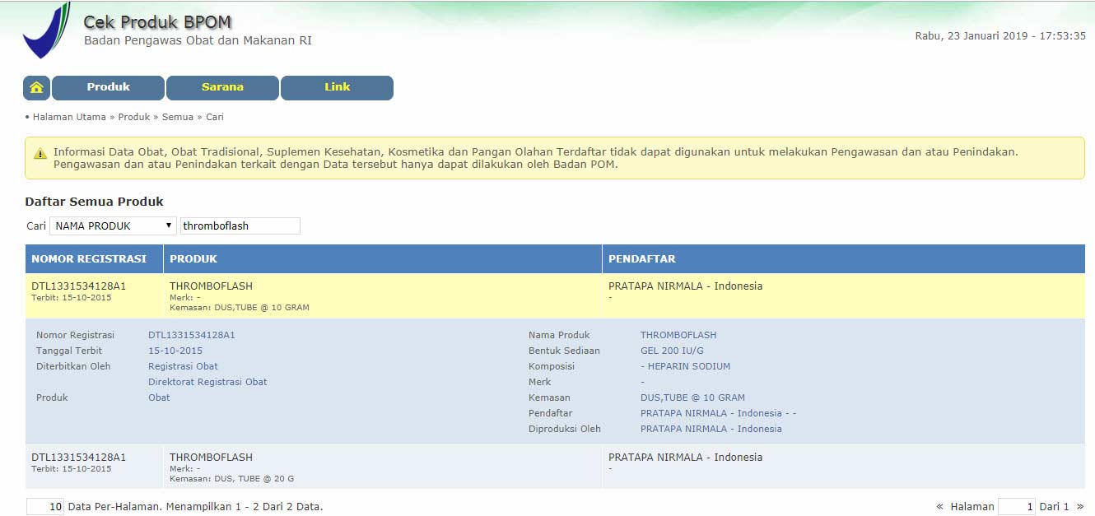
Task: Open the Link menu
Action: click(x=337, y=87)
